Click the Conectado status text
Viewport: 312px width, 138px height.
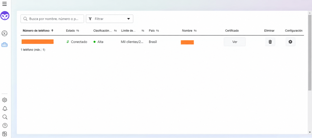(79, 42)
